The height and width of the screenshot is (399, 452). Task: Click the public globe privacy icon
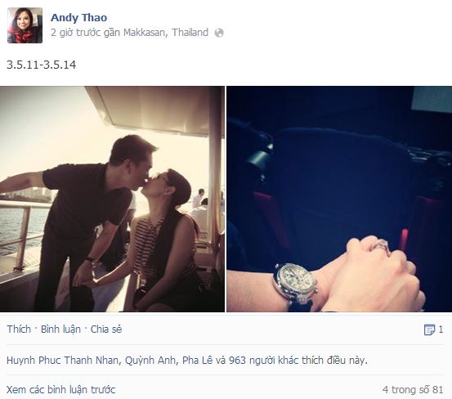[x=219, y=33]
